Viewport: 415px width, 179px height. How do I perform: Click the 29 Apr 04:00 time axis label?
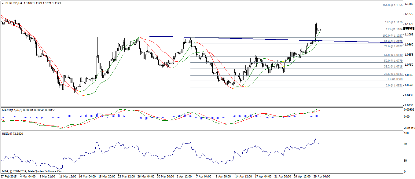[x=322, y=177]
